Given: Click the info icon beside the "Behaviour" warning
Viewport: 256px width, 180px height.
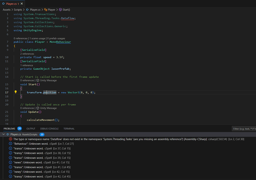Looking at the screenshot, I should click(x=10, y=144).
